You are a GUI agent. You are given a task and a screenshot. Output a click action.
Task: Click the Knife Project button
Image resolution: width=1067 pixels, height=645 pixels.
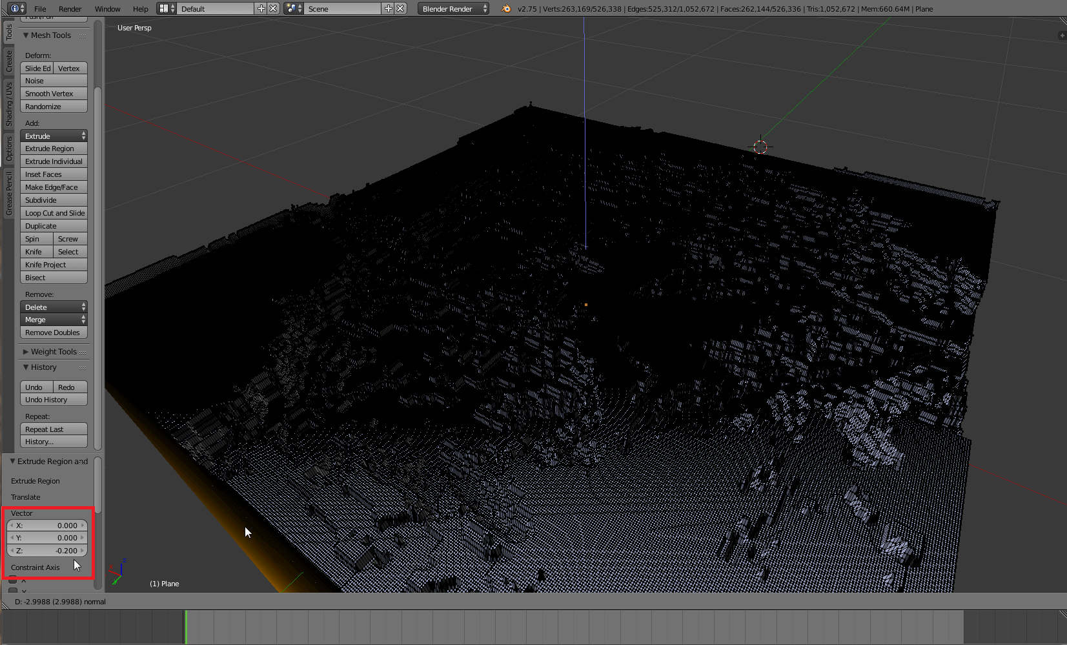coord(54,265)
